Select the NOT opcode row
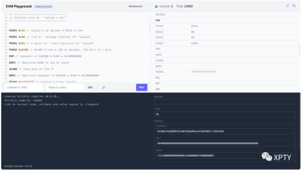 pyautogui.click(x=225, y=83)
